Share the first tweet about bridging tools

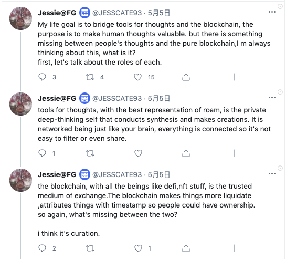click(186, 77)
